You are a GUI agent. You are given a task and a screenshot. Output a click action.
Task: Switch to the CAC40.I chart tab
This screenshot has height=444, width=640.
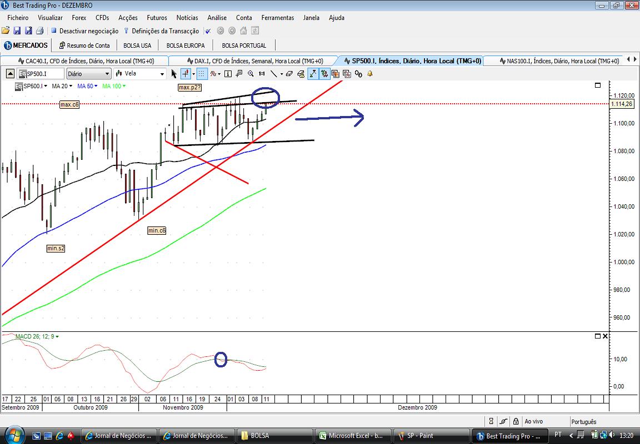click(84, 60)
